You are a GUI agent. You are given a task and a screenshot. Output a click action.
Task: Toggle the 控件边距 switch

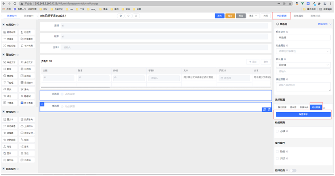[x=293, y=170]
